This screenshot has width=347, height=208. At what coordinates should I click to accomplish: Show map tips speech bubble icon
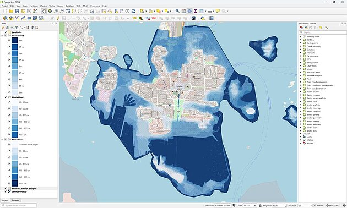click(x=218, y=11)
